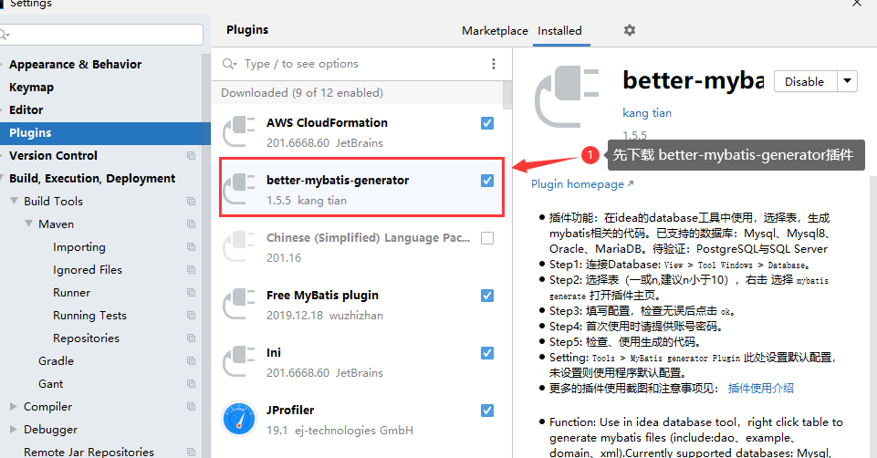Screen dimensions: 877x458
Task: Enable the Chinese (Simplified) Language Pack checkbox
Action: pos(487,238)
